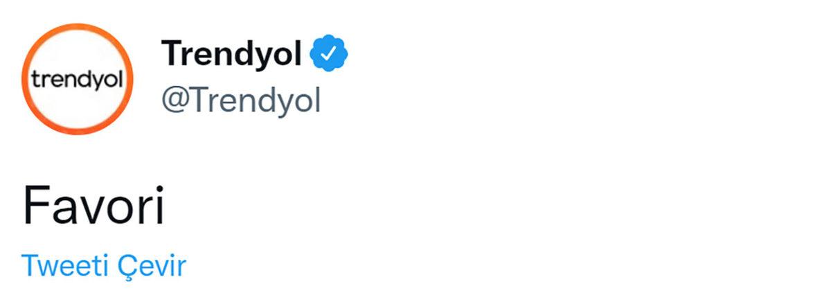Open the Trendyol display name
The width and height of the screenshot is (831, 302).
pyautogui.click(x=231, y=54)
